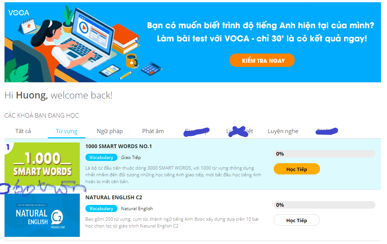Click the Natural English C2 progress bar

pos(324,205)
